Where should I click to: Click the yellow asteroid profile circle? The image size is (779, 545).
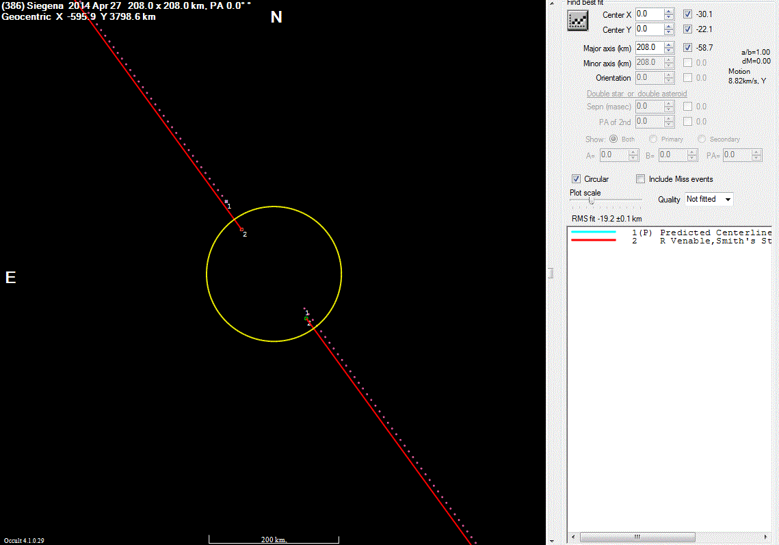(x=207, y=274)
